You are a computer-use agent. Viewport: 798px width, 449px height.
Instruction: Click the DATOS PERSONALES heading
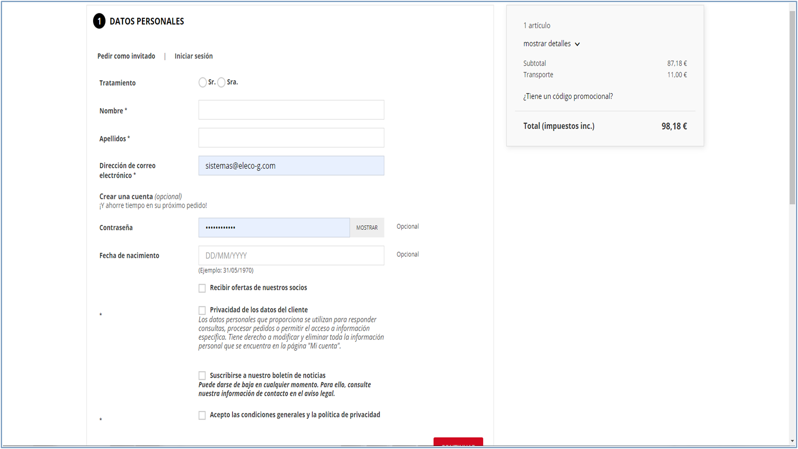(147, 21)
